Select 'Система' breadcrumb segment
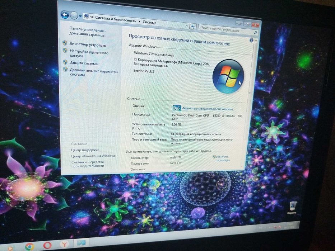The height and width of the screenshot is (251, 335). coord(149,22)
